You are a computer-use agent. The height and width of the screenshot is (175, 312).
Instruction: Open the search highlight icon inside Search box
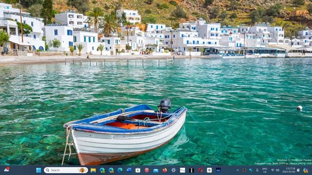(82, 170)
